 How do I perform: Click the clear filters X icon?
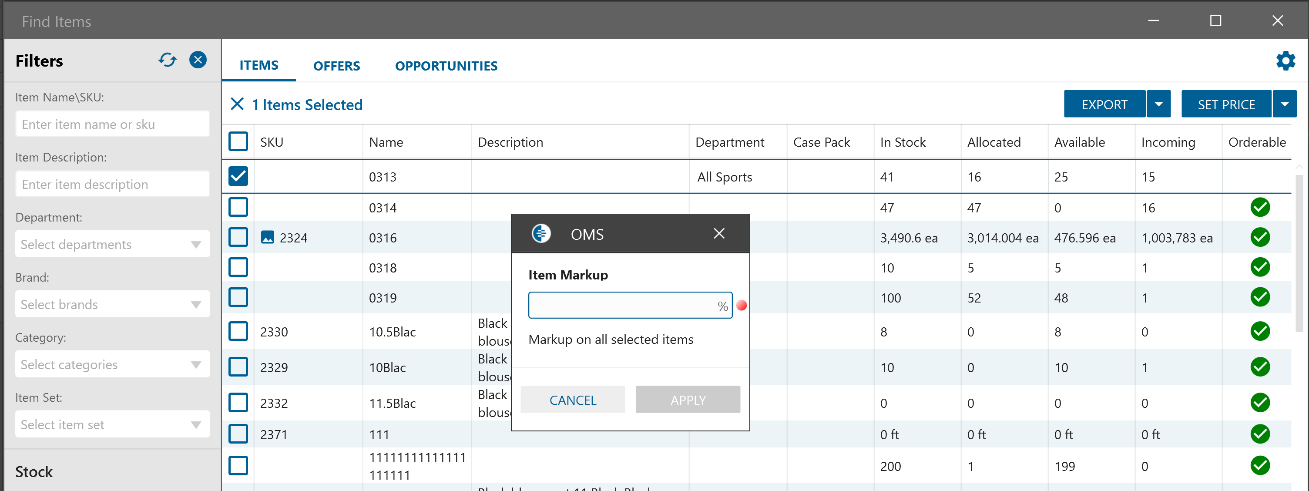198,60
